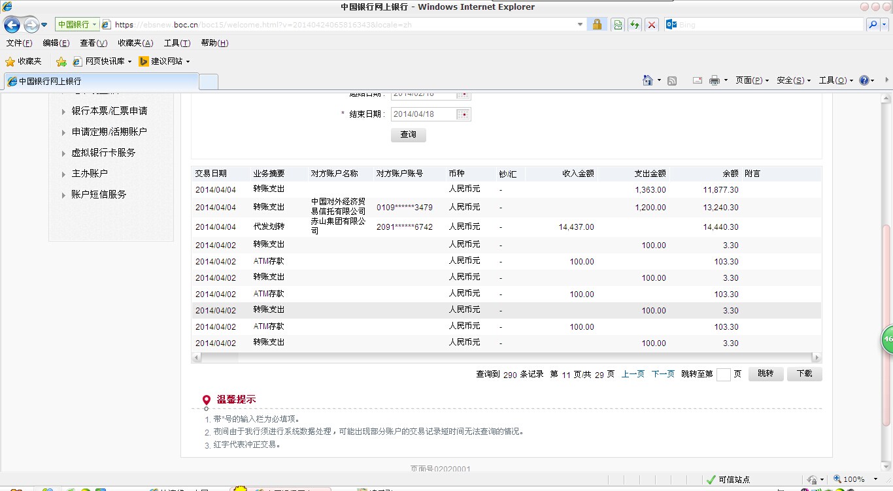Click the Print icon in command bar
The image size is (893, 491).
click(x=714, y=80)
